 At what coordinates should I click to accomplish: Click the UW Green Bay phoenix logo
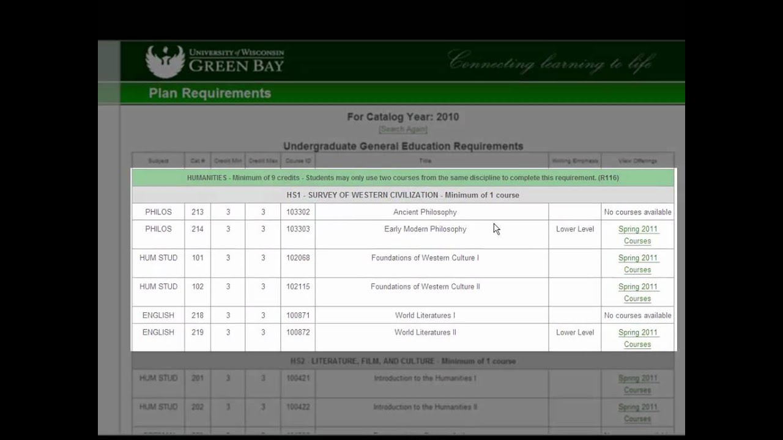(165, 62)
